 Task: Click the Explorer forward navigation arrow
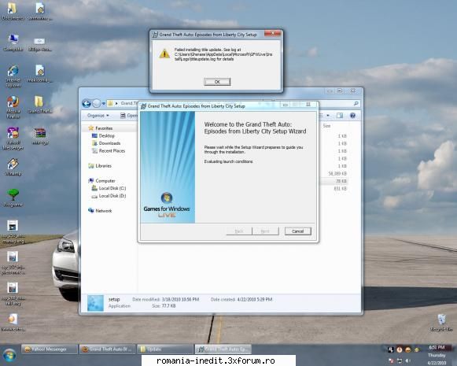tap(96, 104)
